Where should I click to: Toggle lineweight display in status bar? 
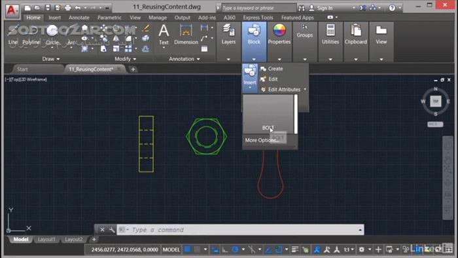[294, 249]
